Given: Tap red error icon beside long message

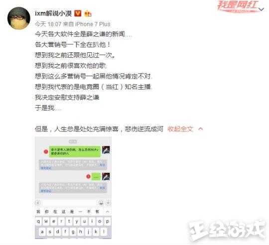Looking at the screenshot, I should (x=46, y=151).
